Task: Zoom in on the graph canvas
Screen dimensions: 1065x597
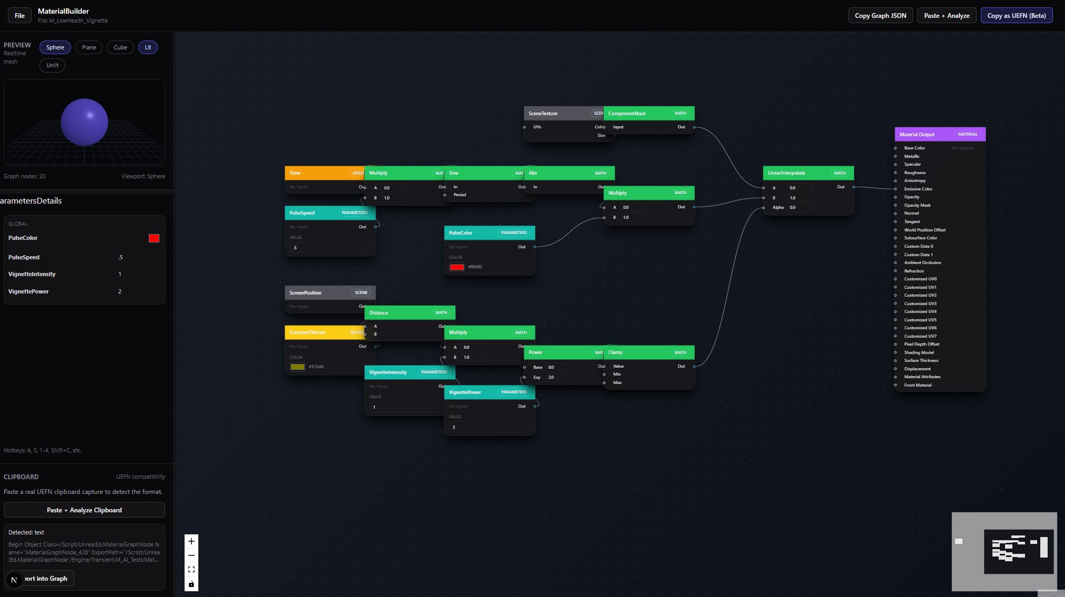Action: click(x=191, y=541)
